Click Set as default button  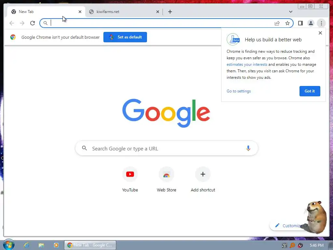125,37
